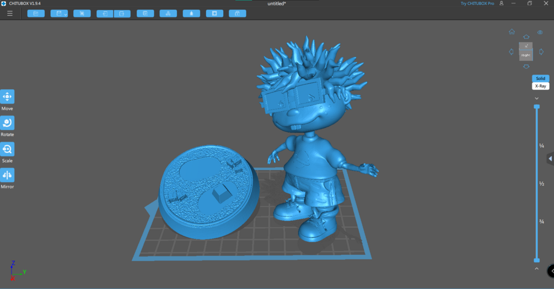Click down chevron above layer slider
Viewport: 554px width, 289px height.
(537, 99)
